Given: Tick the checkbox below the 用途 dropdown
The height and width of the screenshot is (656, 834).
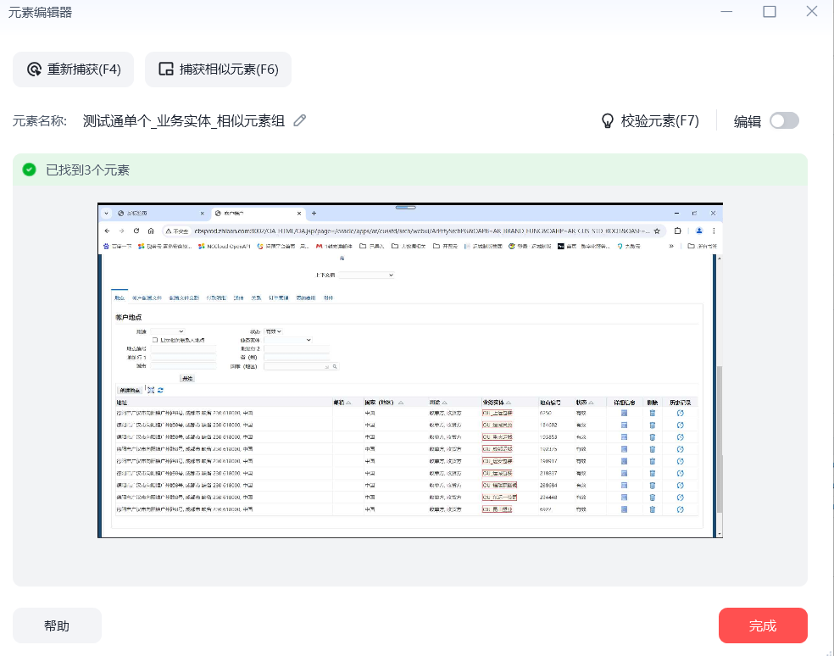Looking at the screenshot, I should [154, 340].
